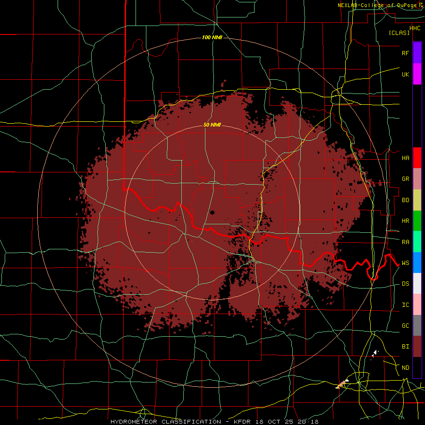Click the UK magenta legend swatch
Image resolution: width=425 pixels, height=425 pixels.
click(417, 74)
